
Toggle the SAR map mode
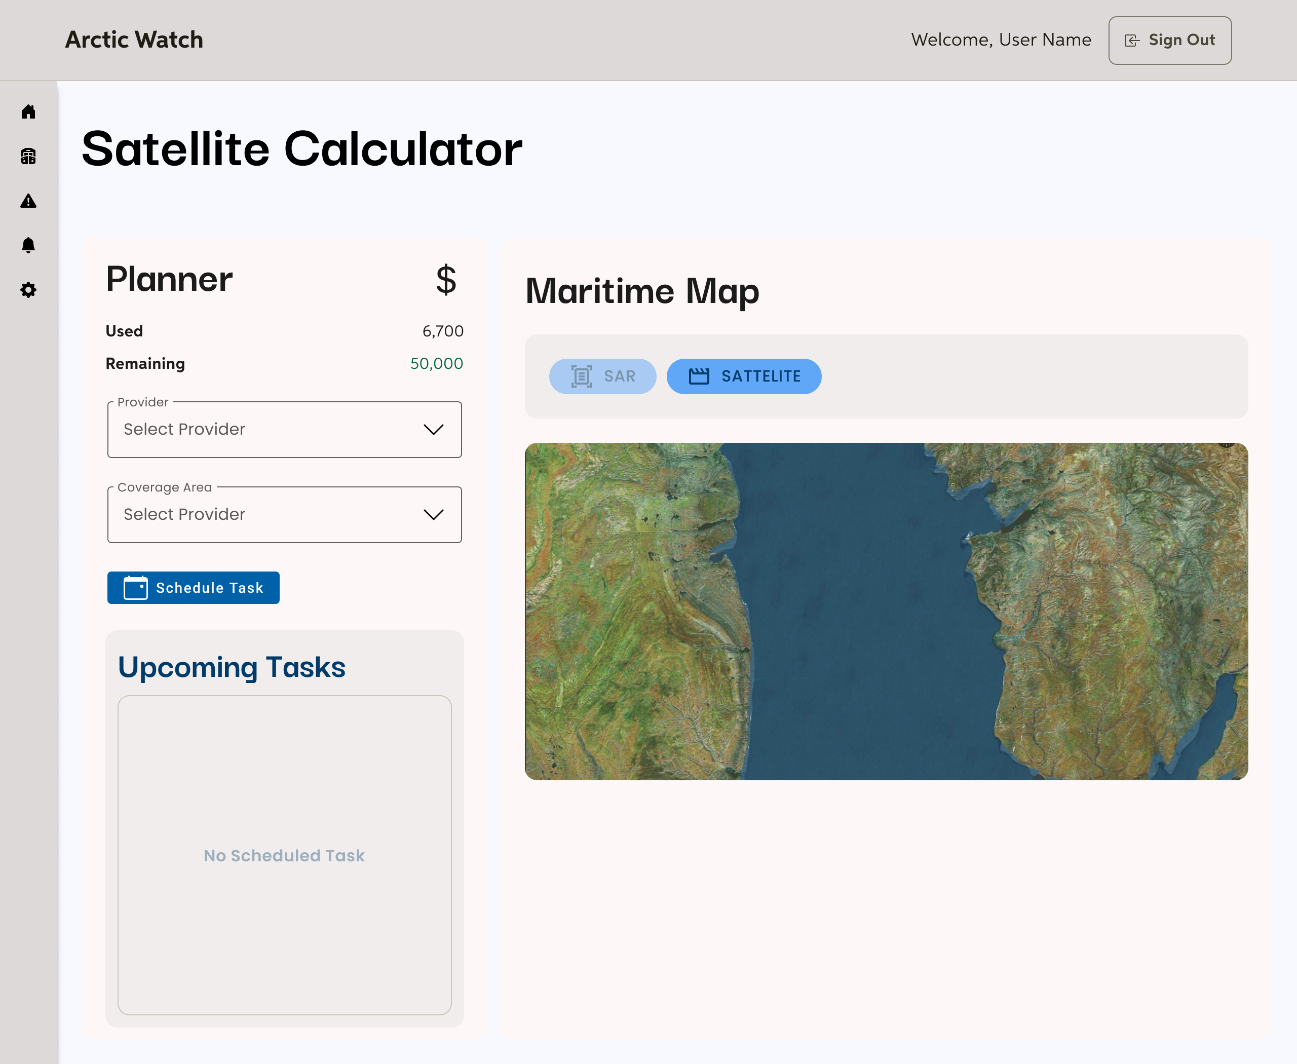click(x=602, y=376)
